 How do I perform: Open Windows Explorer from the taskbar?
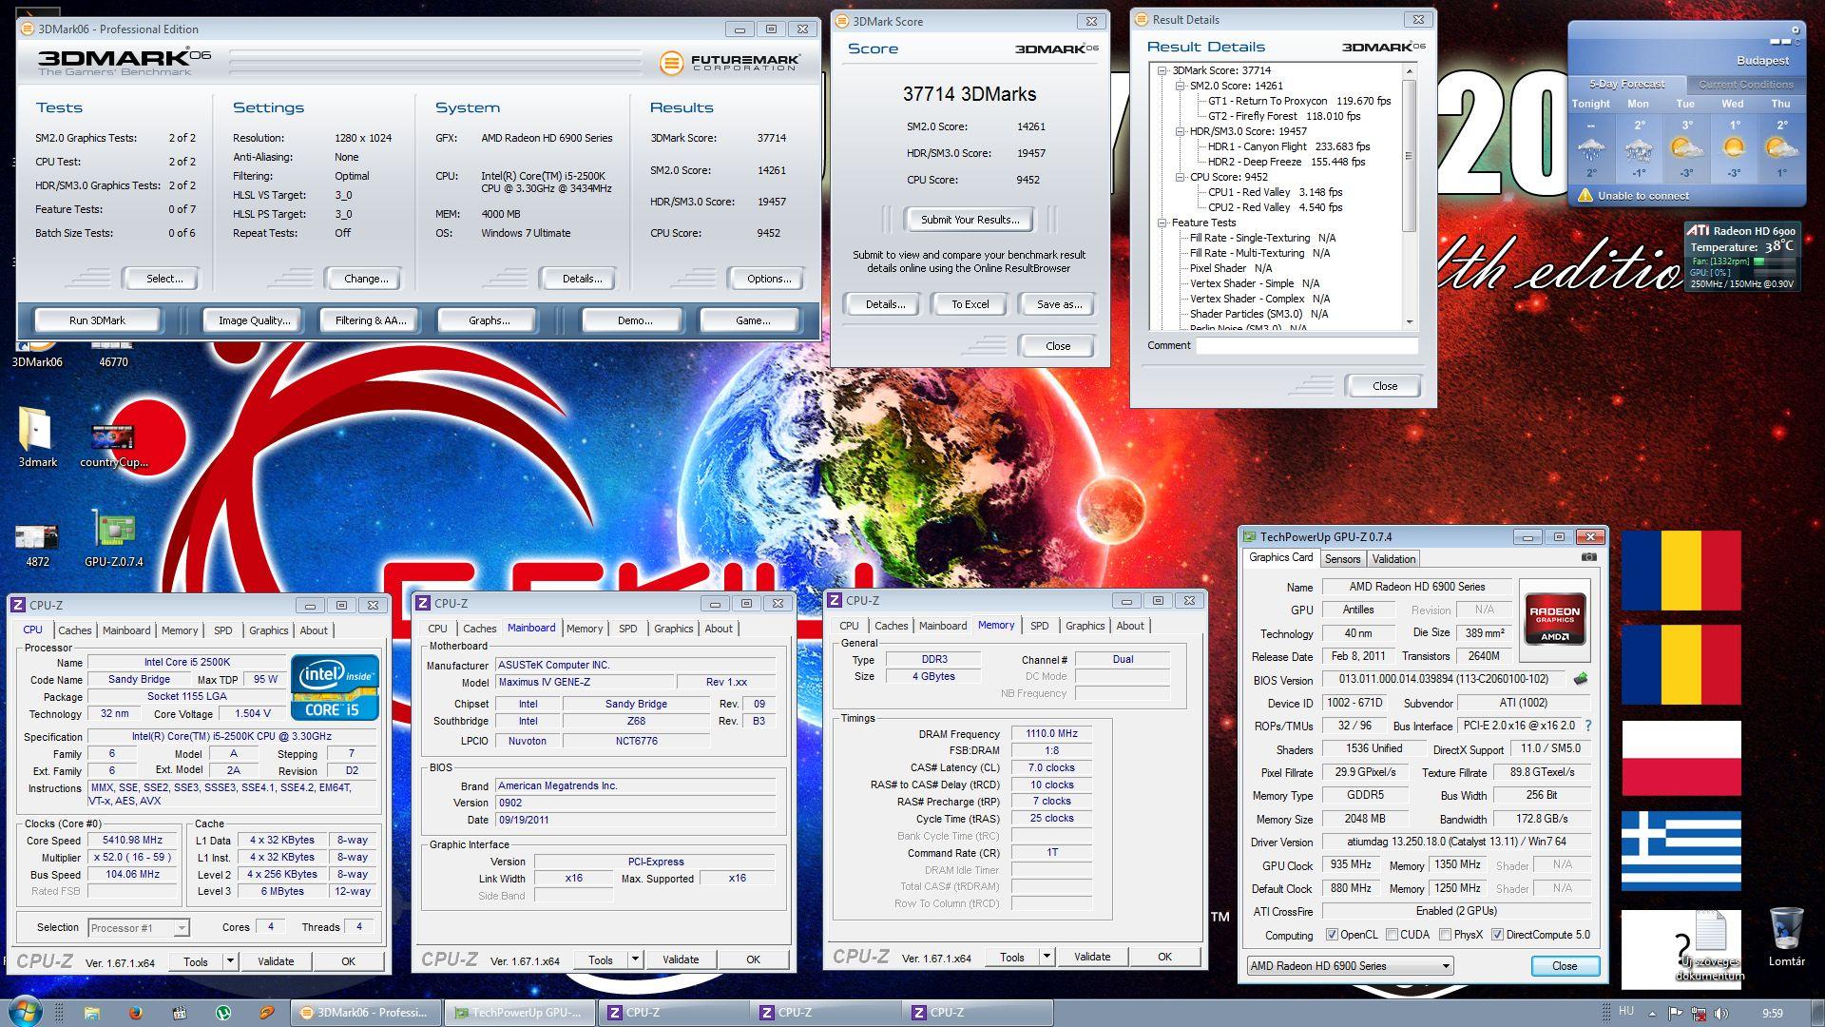[x=92, y=1013]
